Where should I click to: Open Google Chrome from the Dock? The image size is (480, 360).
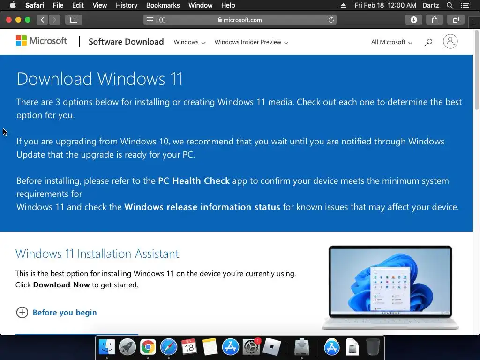(148, 347)
